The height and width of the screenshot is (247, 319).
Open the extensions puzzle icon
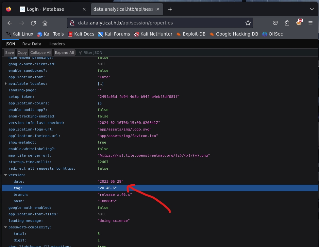point(287,23)
